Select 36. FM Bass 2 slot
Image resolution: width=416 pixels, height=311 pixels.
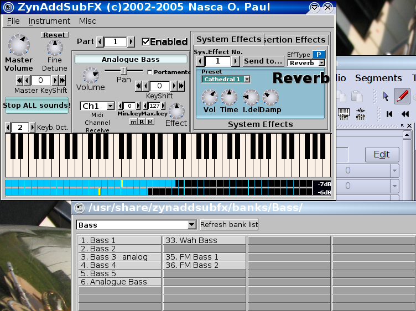pos(205,265)
